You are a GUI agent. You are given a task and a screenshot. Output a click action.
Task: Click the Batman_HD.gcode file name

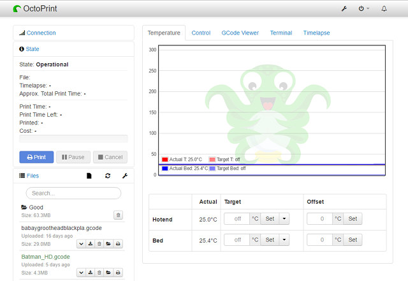pos(45,257)
